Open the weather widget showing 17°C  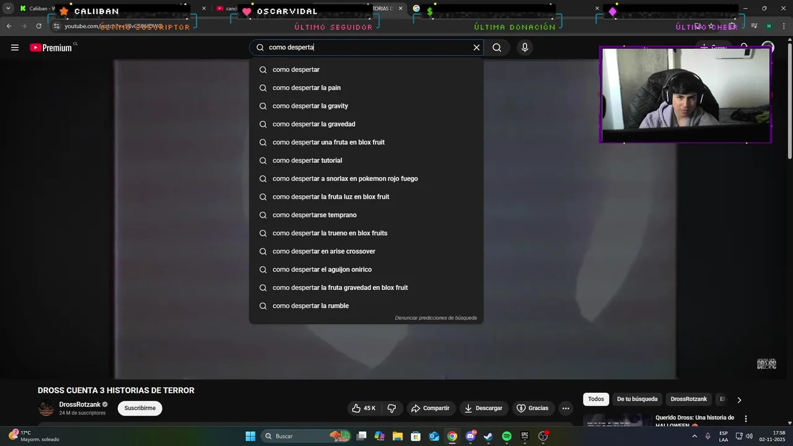coord(34,436)
